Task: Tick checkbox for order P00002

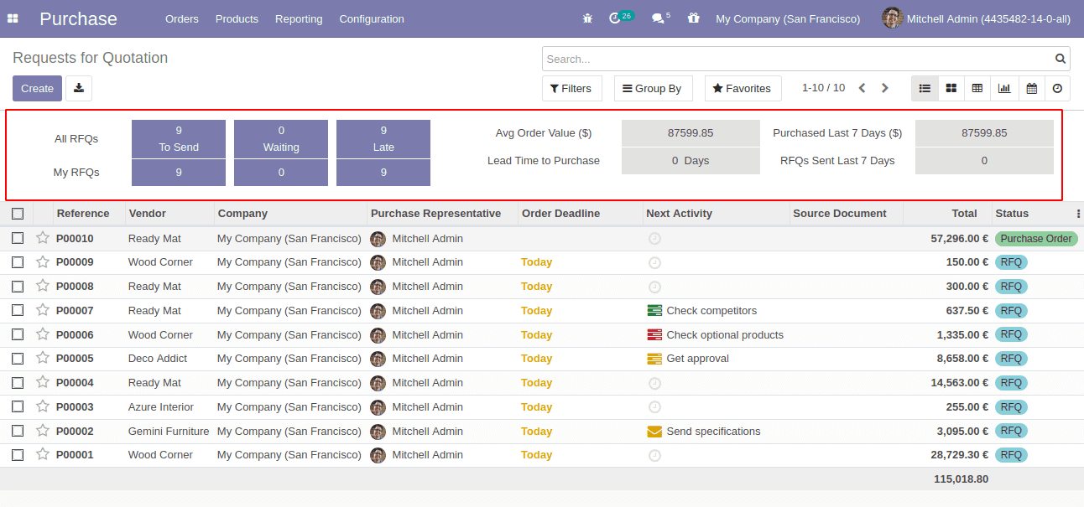Action: click(x=18, y=431)
